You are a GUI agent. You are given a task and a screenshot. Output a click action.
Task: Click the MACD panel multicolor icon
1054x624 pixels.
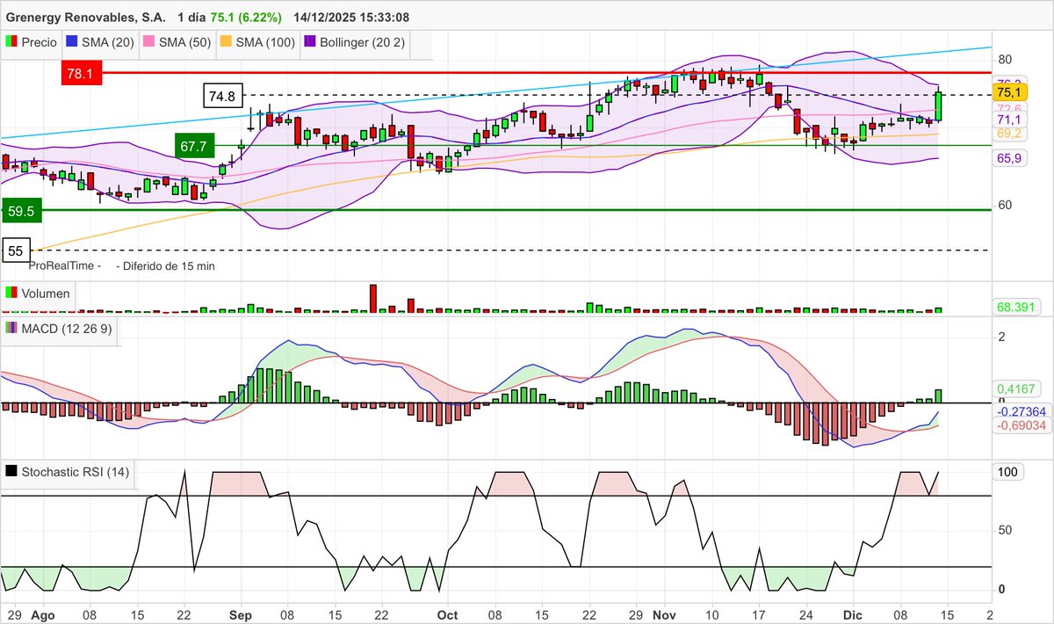11,328
